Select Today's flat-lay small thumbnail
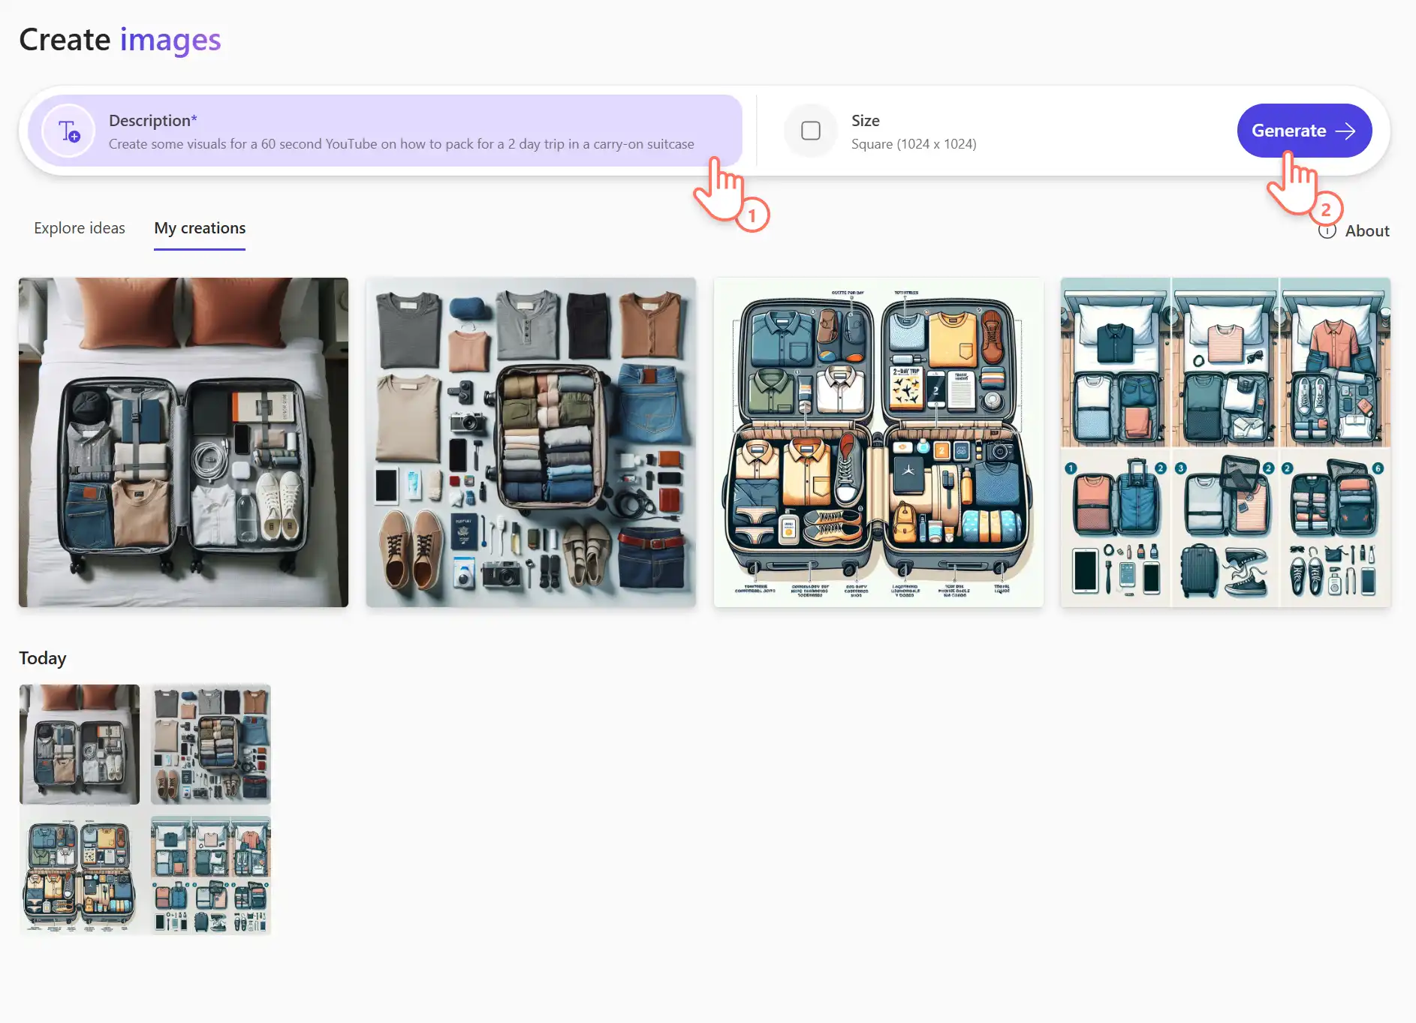This screenshot has height=1023, width=1416. (211, 745)
